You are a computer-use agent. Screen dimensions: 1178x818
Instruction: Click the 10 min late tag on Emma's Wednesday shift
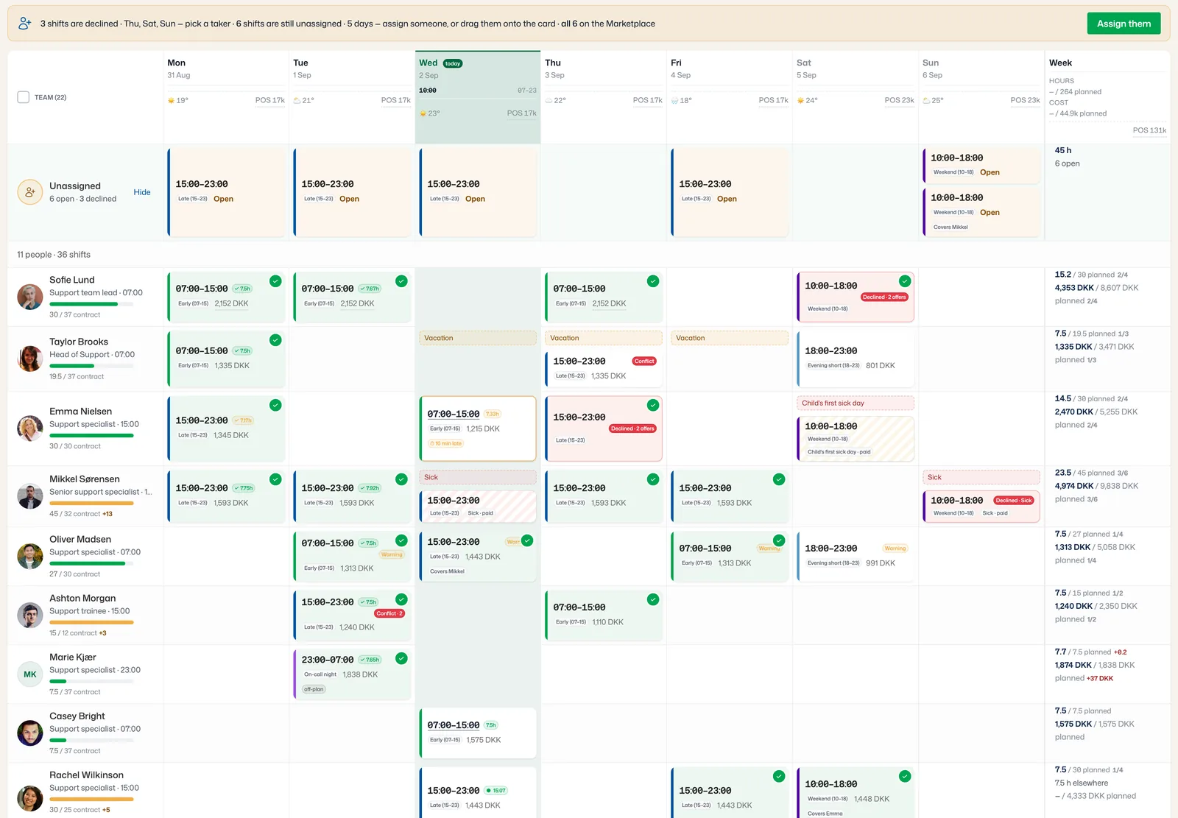446,443
